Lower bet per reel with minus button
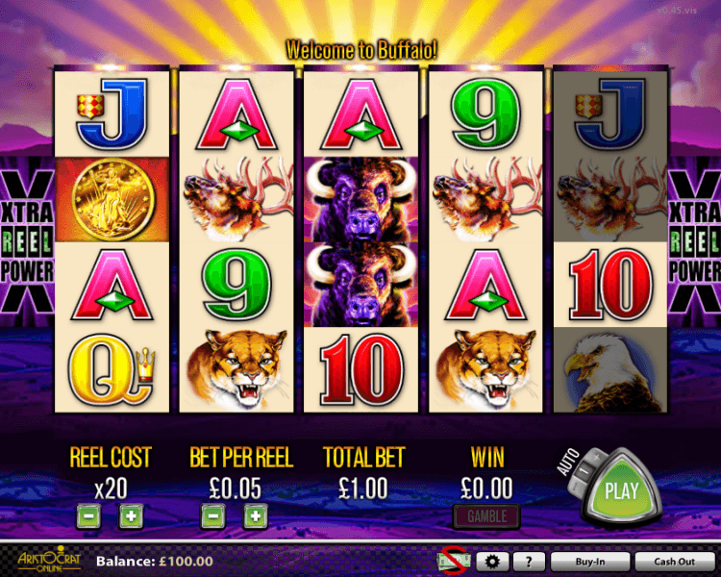 point(212,516)
